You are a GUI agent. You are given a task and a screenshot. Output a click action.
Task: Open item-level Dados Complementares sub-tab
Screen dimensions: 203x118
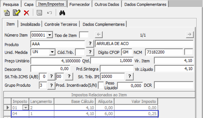(x=103, y=24)
